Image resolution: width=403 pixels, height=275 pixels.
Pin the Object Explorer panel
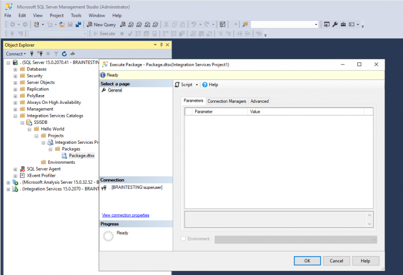(162, 45)
